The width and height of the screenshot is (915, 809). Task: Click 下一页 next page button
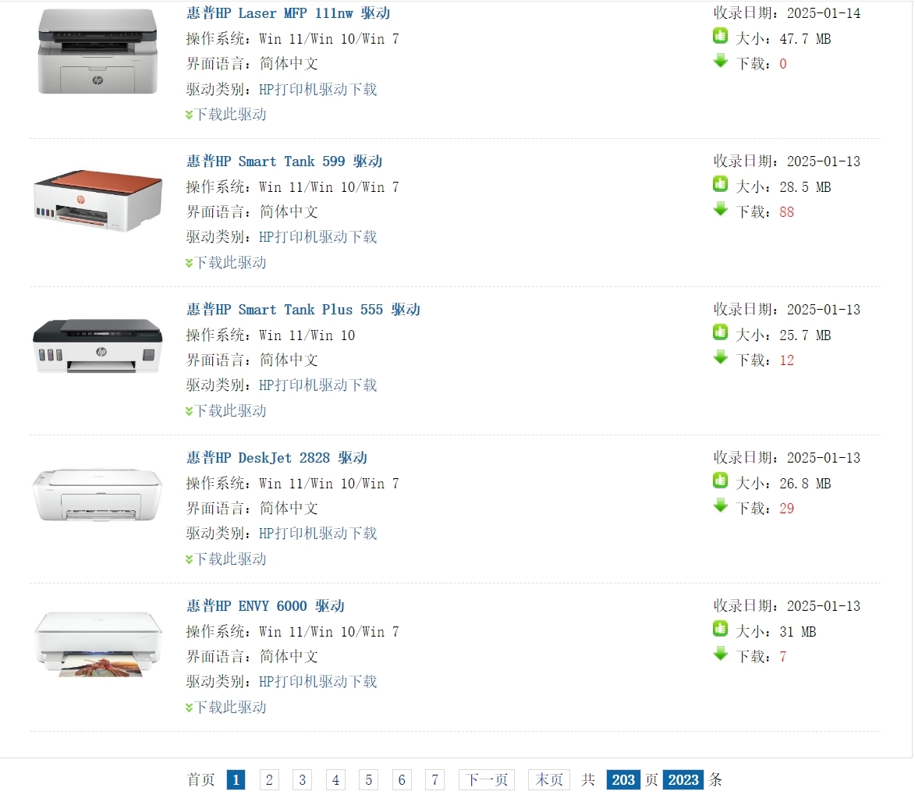coord(487,780)
